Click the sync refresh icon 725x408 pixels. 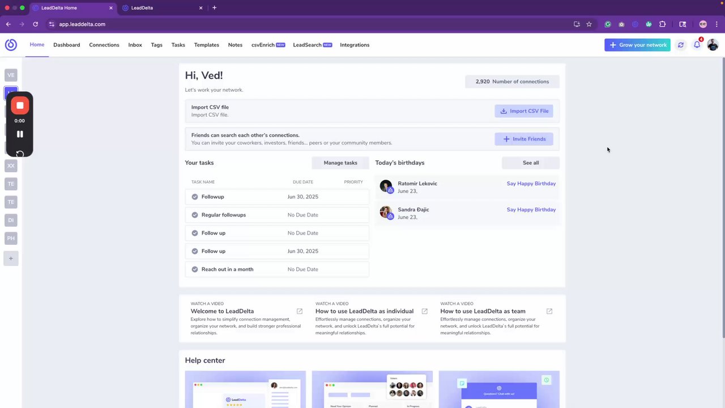681,45
